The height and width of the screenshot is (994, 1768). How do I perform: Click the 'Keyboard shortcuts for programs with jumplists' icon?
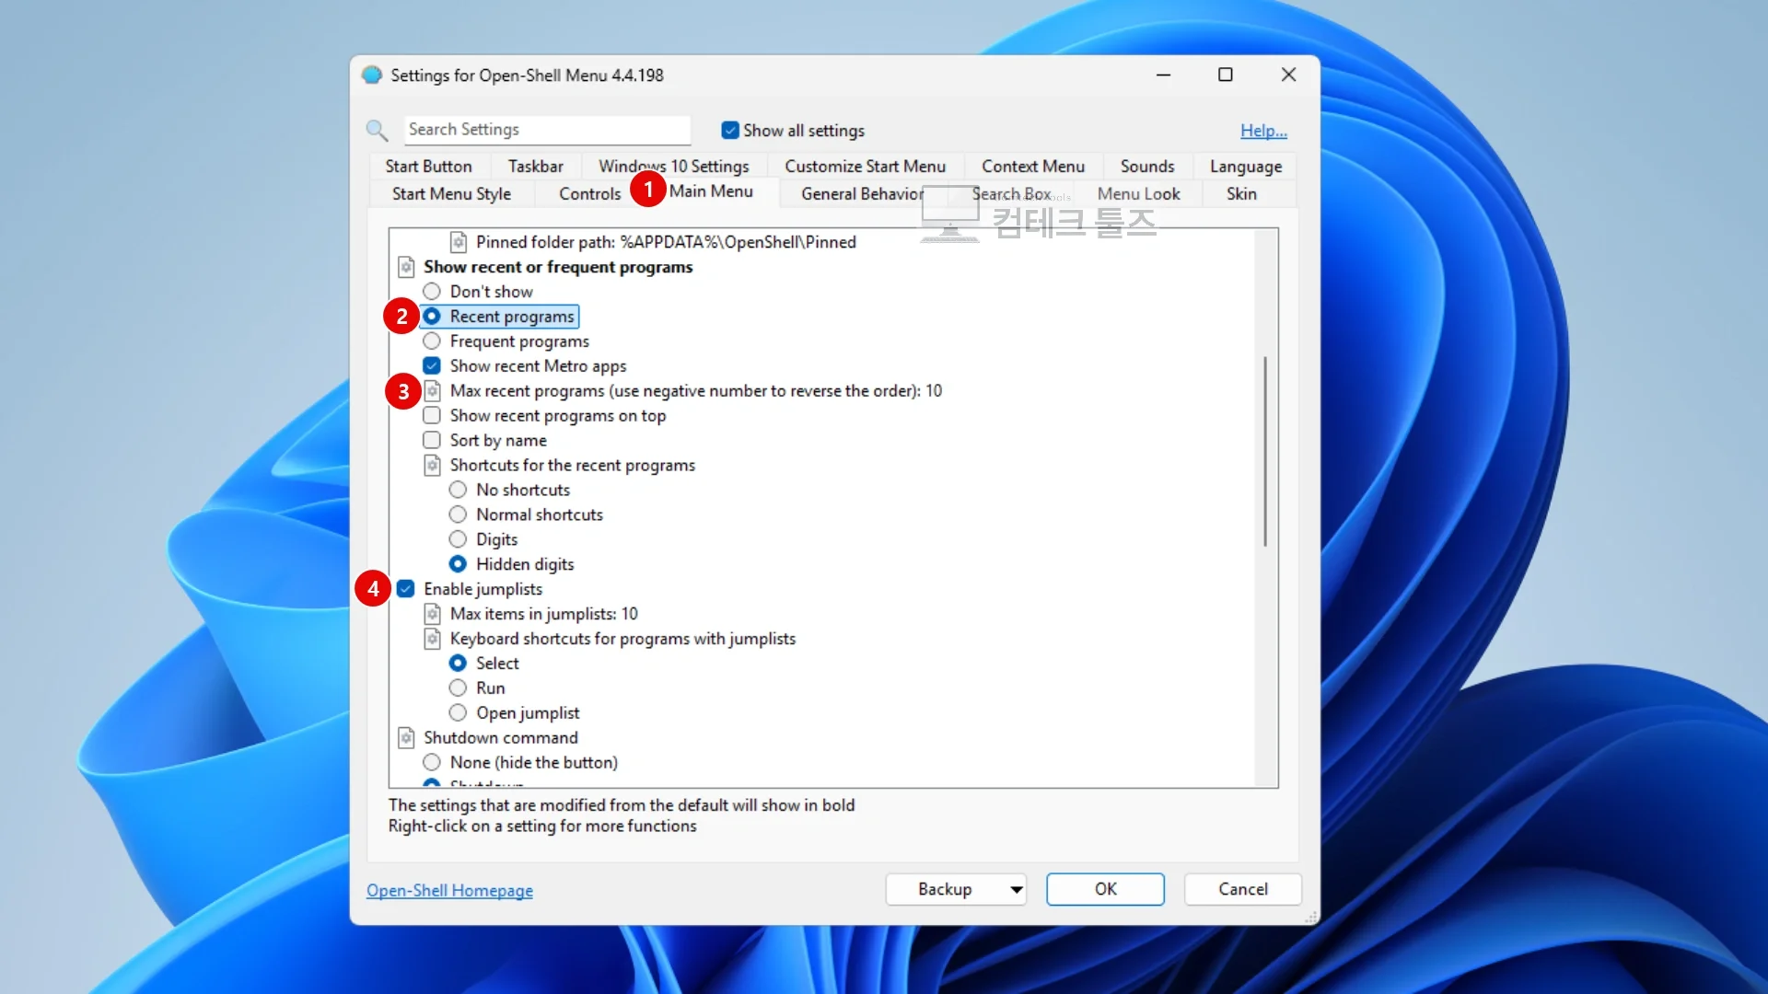[x=433, y=639]
